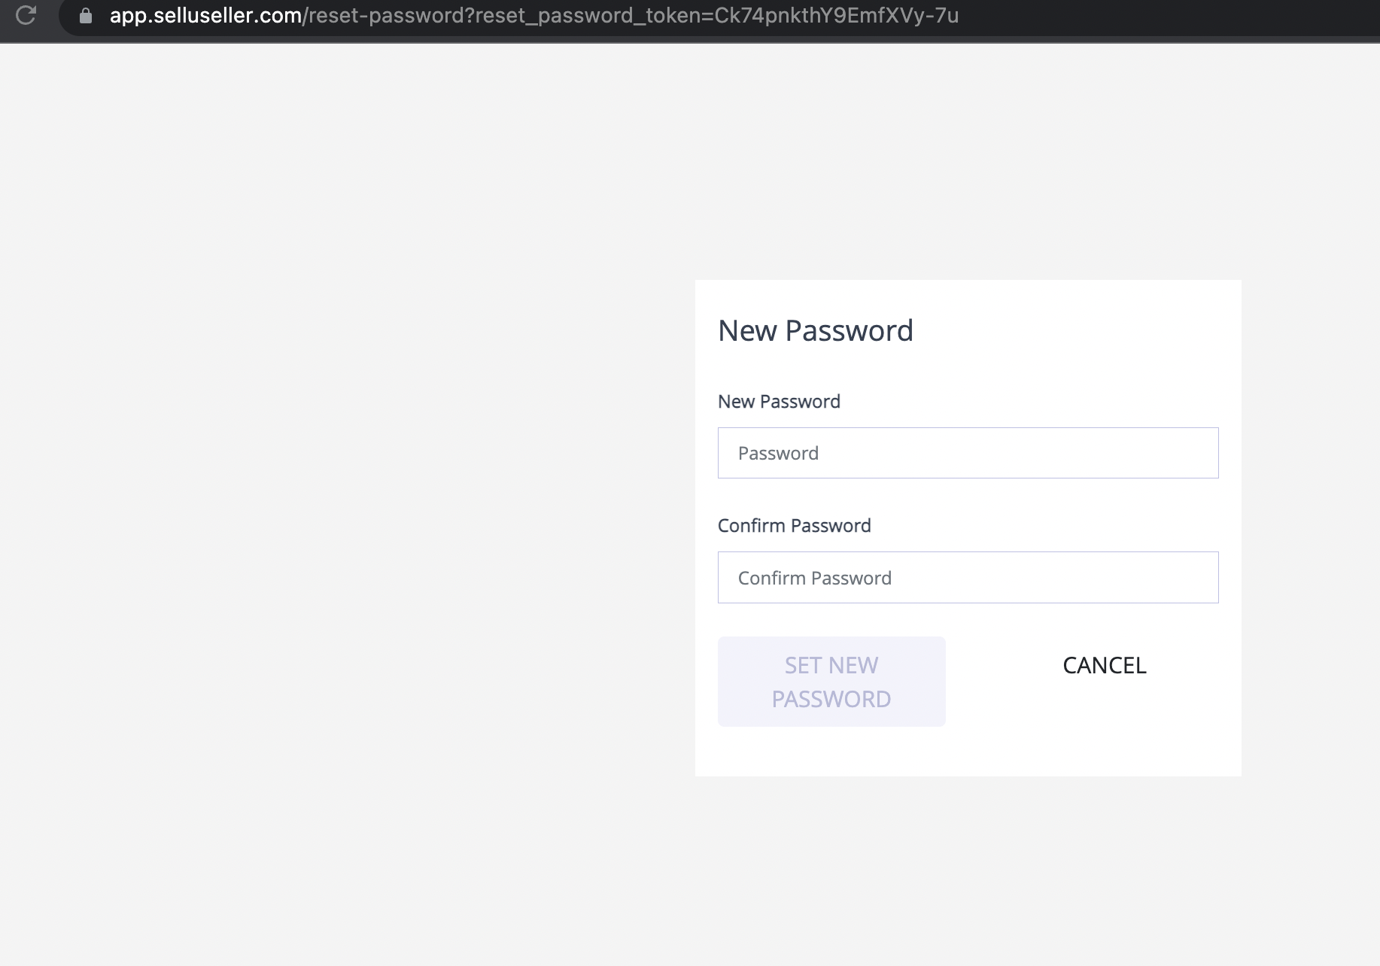1380x966 pixels.
Task: Select the app.selluseller.com domain text
Action: [206, 16]
